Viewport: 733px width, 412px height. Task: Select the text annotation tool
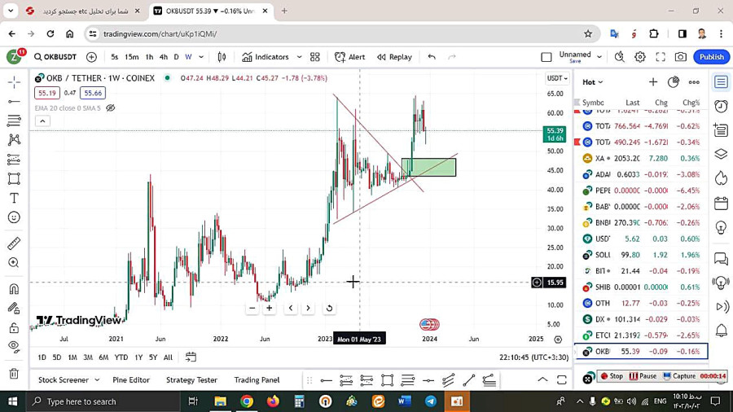coord(14,198)
